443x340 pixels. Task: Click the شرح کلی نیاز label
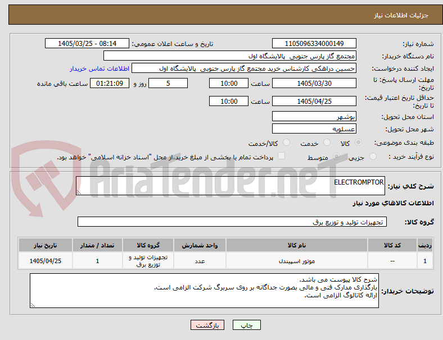(410, 186)
